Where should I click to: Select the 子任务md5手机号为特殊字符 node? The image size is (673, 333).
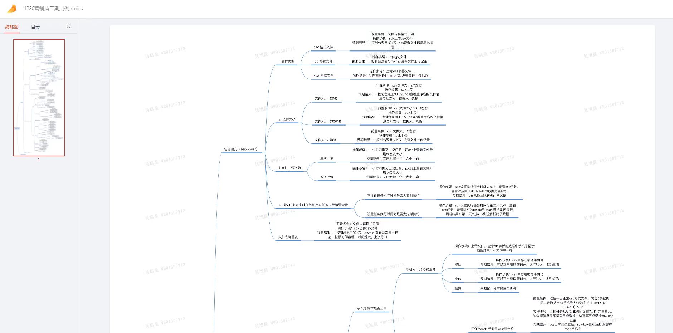coord(492,329)
